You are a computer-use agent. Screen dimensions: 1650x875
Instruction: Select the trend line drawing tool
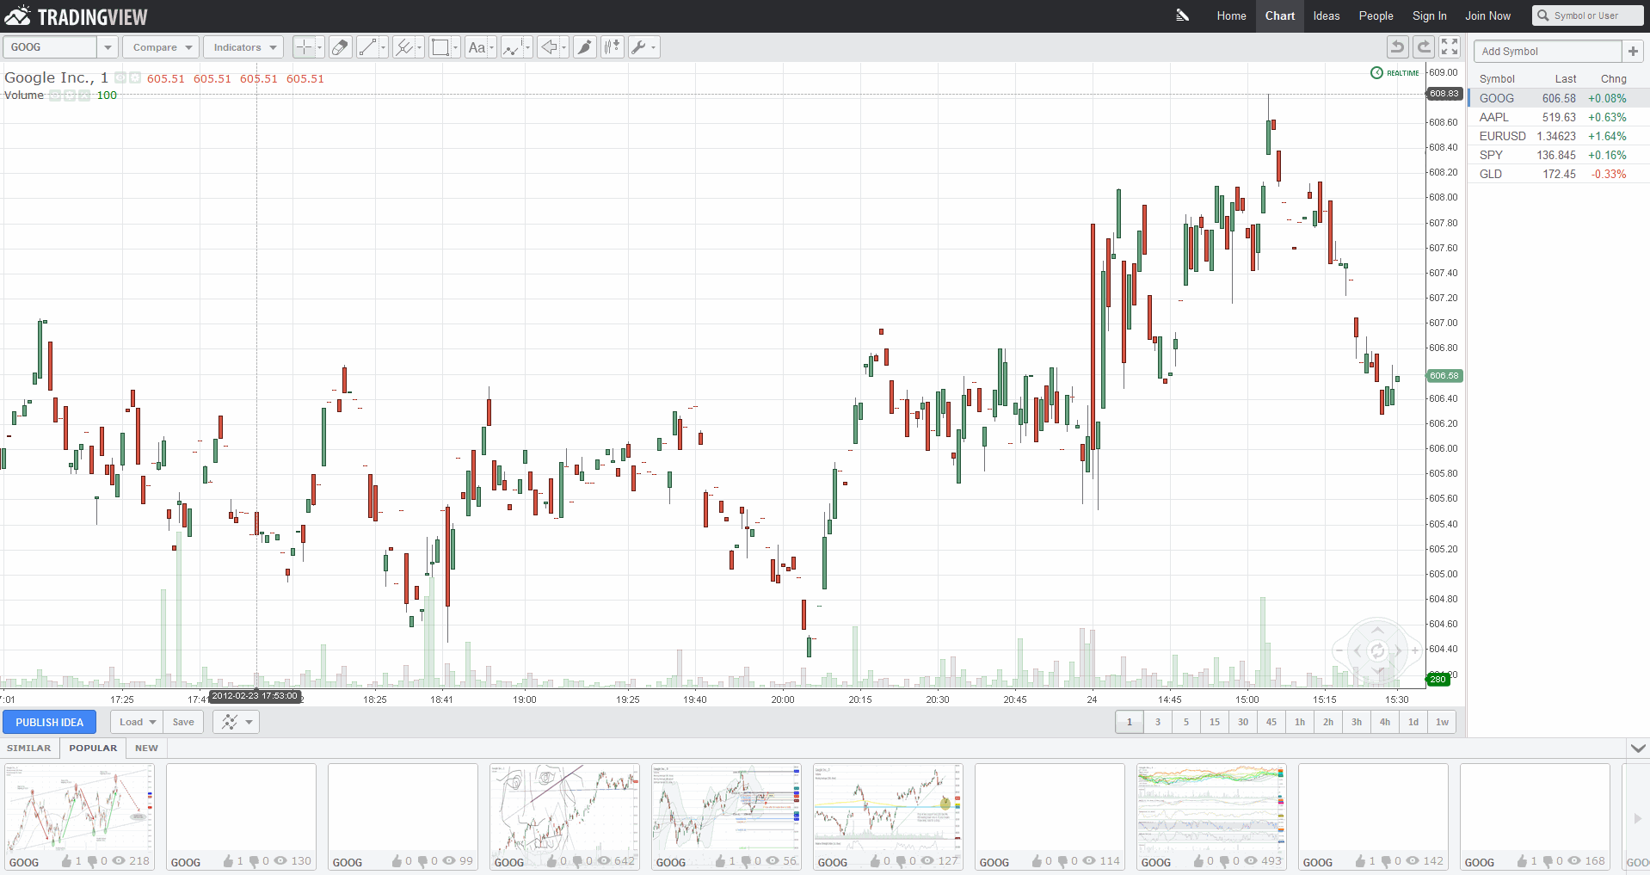(x=368, y=47)
